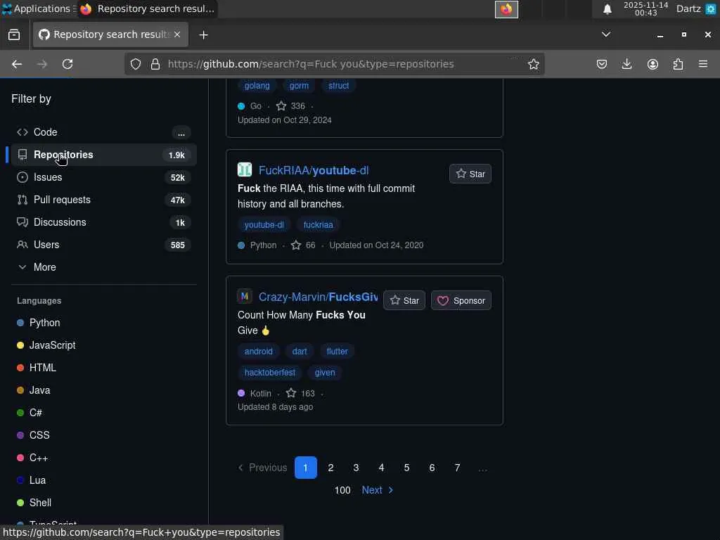The height and width of the screenshot is (540, 720).
Task: Bookmark this page with the star icon
Action: (533, 64)
